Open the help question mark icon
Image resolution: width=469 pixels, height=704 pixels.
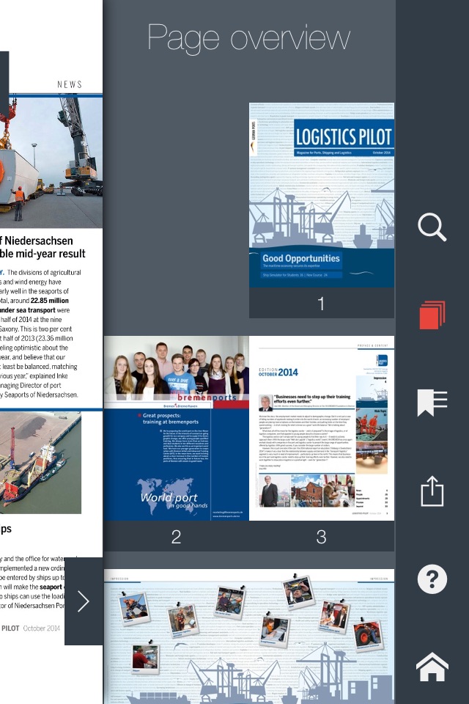(432, 579)
